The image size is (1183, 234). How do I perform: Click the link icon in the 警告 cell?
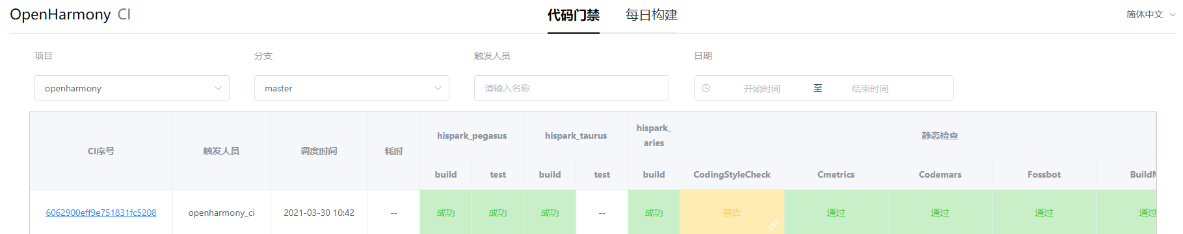pyautogui.click(x=773, y=225)
